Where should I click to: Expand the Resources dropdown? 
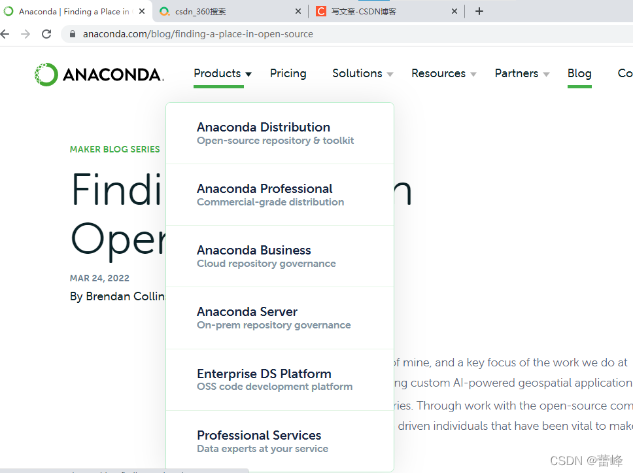tap(443, 73)
